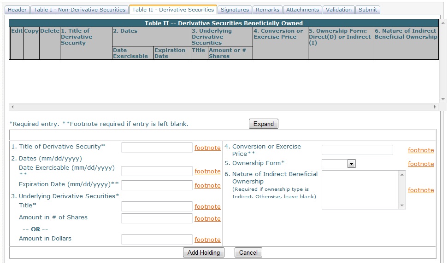The height and width of the screenshot is (263, 448).
Task: Click the Conversion or Exercise Price field
Action: coord(357,150)
